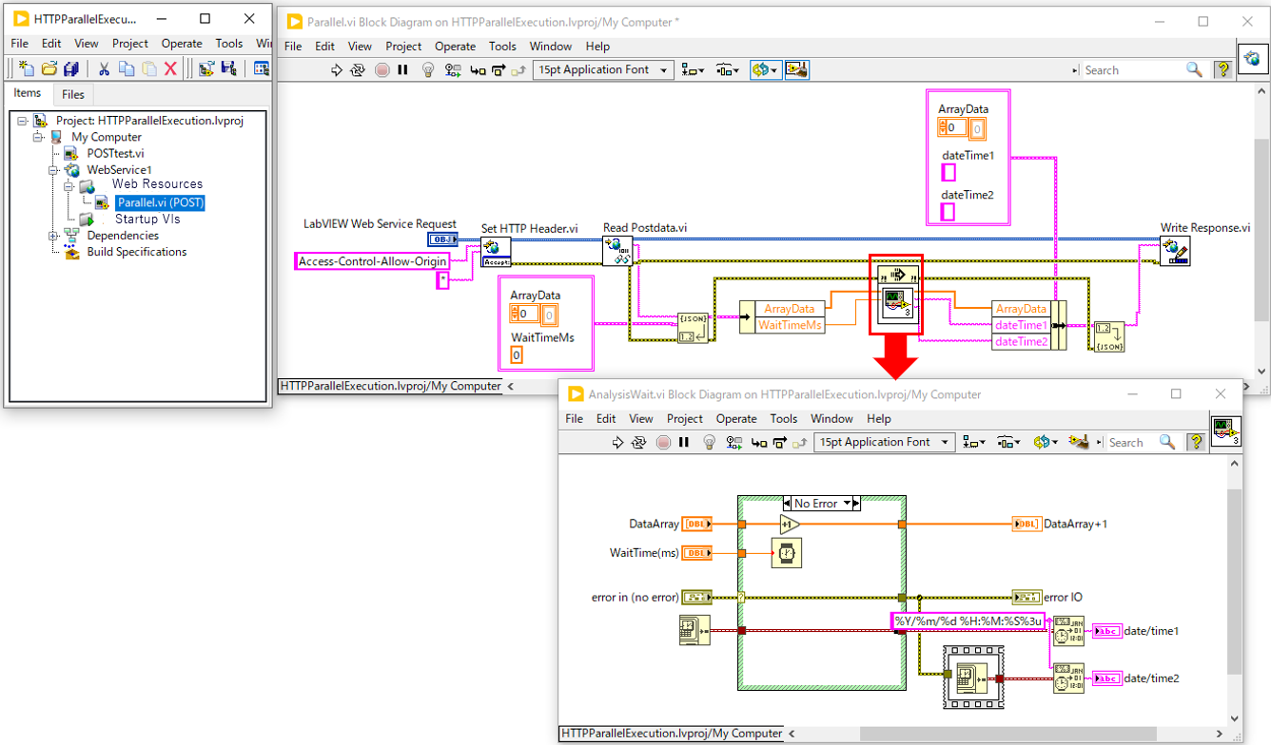The image size is (1271, 745).
Task: Switch to Files tab in project explorer
Action: 73,94
